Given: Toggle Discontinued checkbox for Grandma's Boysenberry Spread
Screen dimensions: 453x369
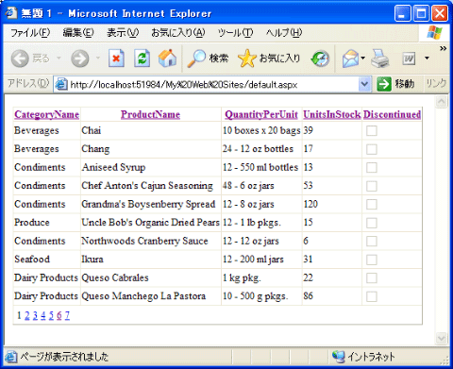Looking at the screenshot, I should click(372, 205).
